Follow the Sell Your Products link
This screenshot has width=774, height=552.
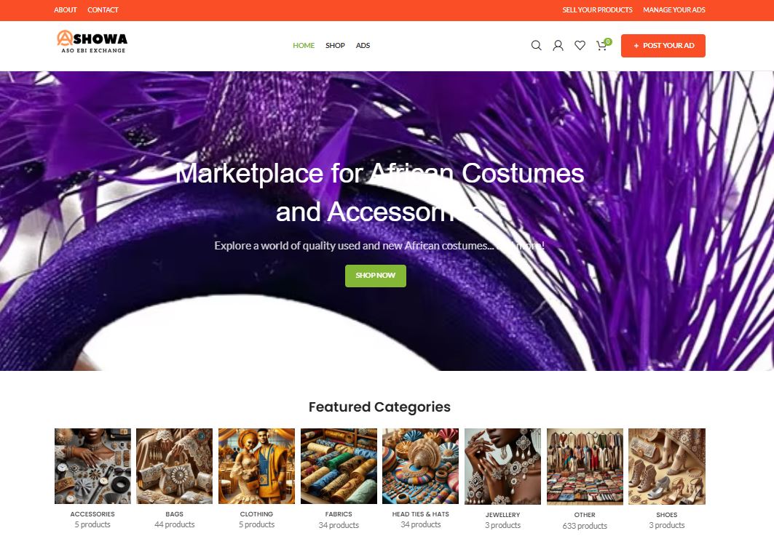point(597,10)
